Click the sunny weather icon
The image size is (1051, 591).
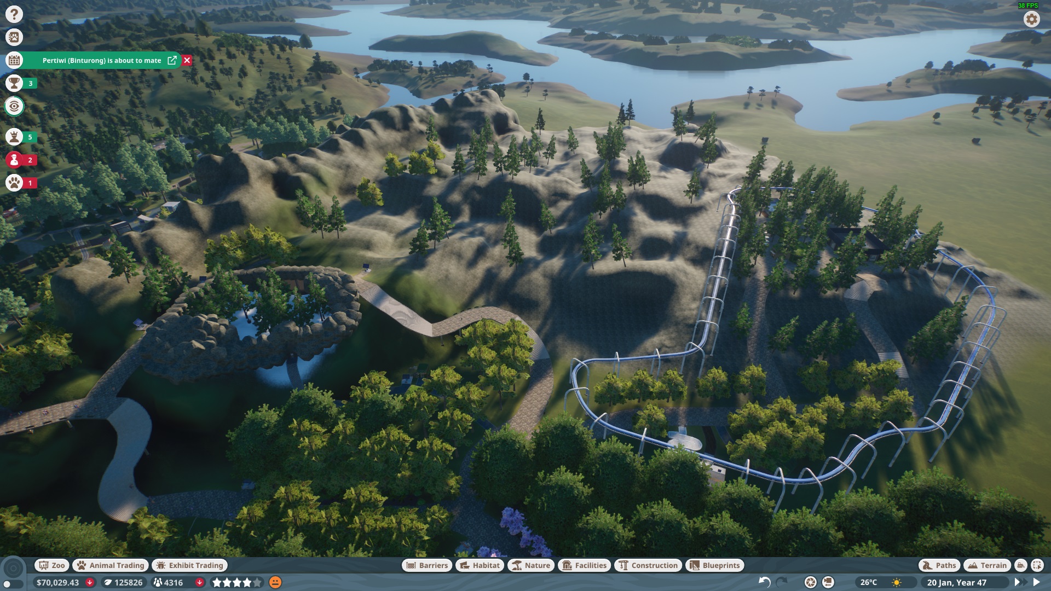897,582
